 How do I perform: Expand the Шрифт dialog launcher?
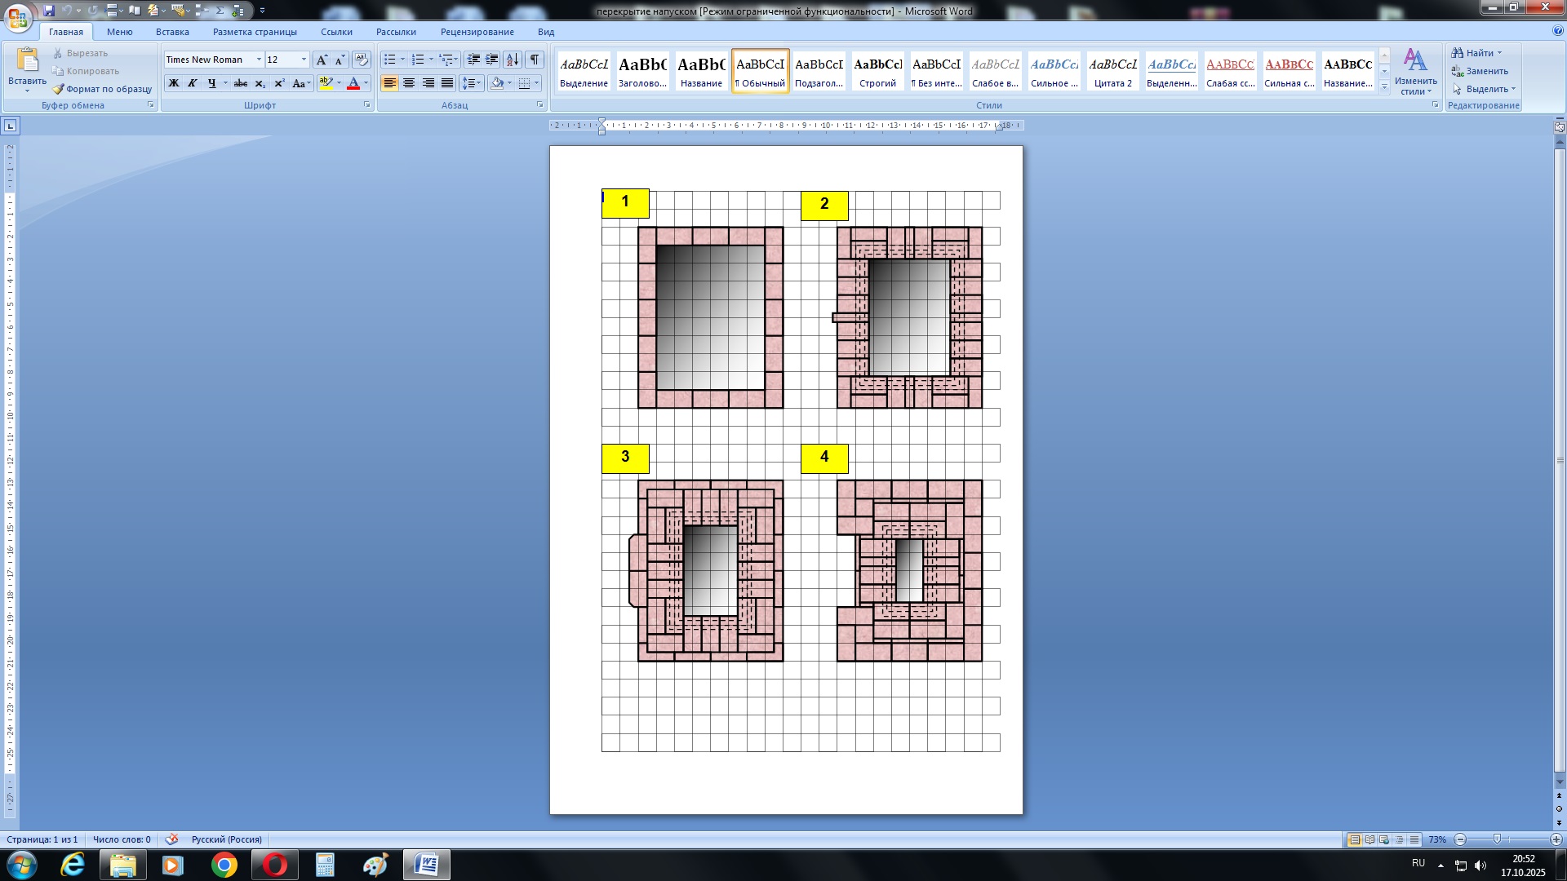(x=366, y=105)
